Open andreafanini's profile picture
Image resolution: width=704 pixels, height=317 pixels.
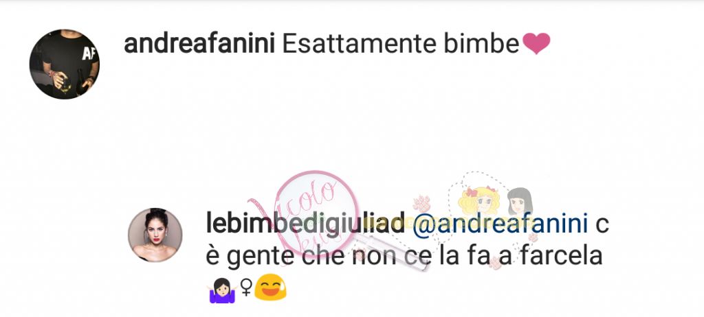[65, 64]
